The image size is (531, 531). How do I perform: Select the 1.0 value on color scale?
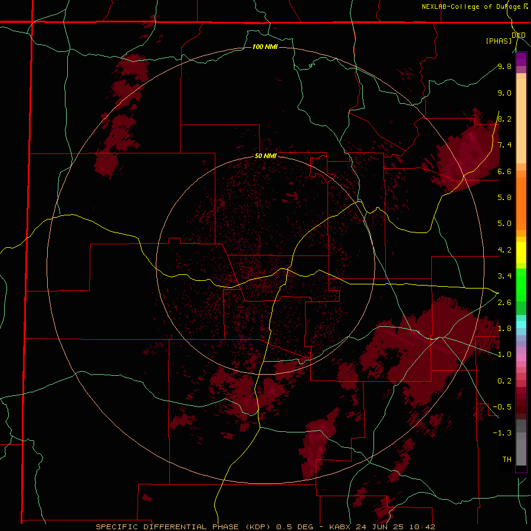pyautogui.click(x=504, y=354)
